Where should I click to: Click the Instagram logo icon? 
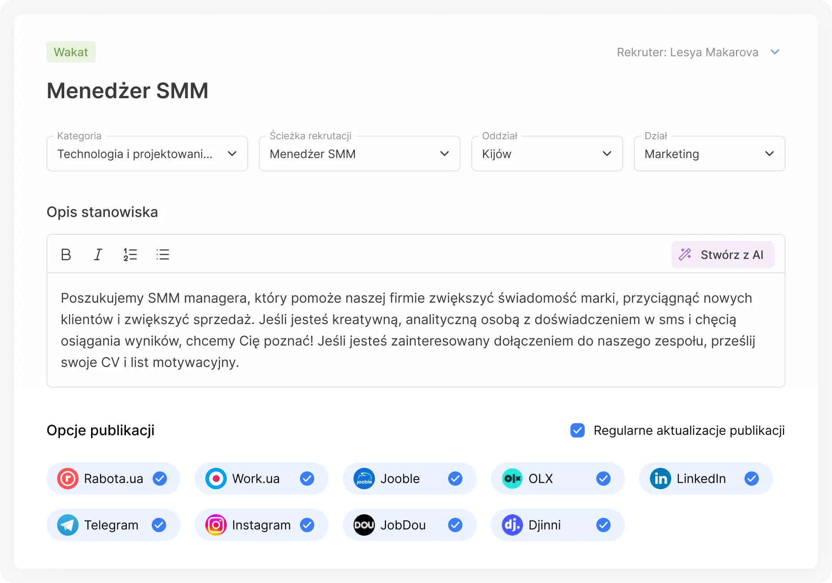tap(216, 525)
